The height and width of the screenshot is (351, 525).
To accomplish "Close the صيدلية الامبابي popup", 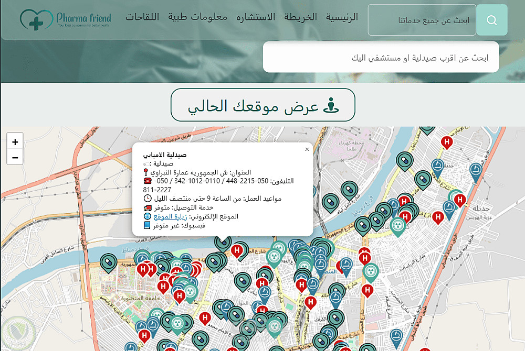I will pyautogui.click(x=307, y=149).
